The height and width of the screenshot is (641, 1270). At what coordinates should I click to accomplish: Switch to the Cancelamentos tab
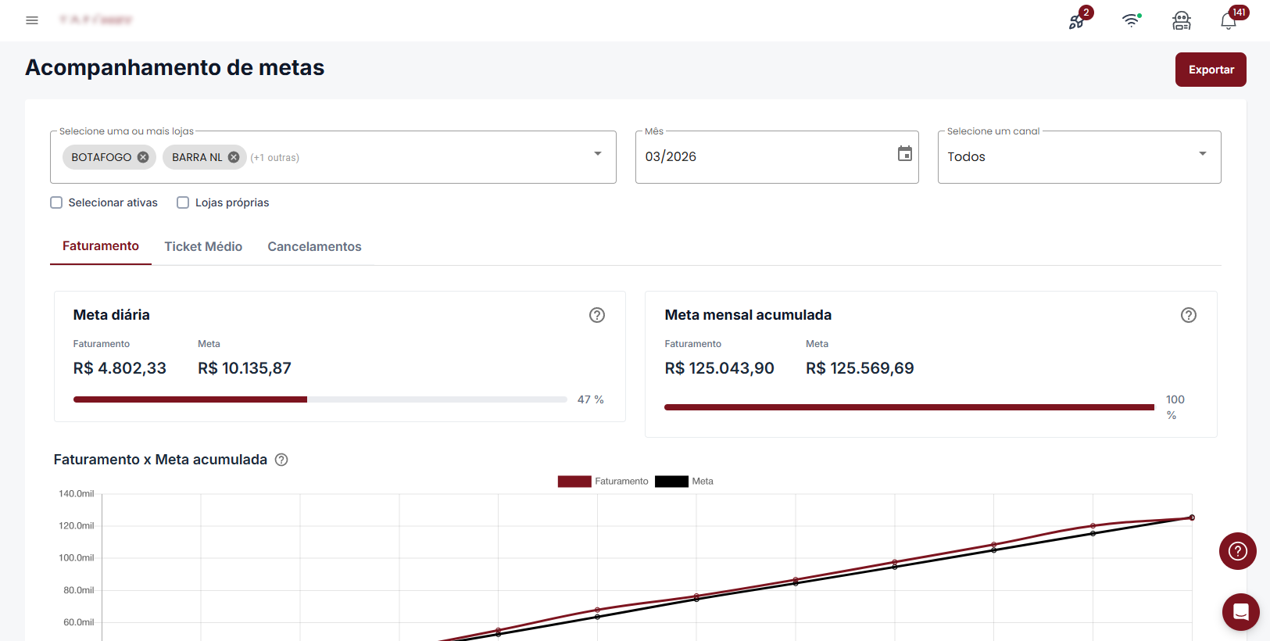(314, 246)
